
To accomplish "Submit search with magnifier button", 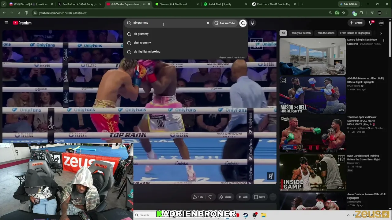I will [x=243, y=23].
